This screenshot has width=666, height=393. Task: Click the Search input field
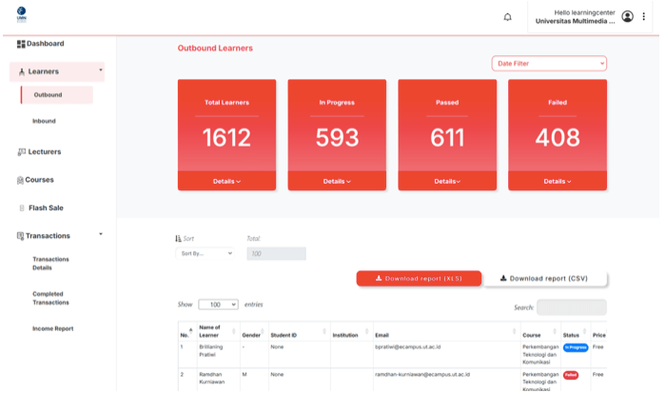click(571, 307)
